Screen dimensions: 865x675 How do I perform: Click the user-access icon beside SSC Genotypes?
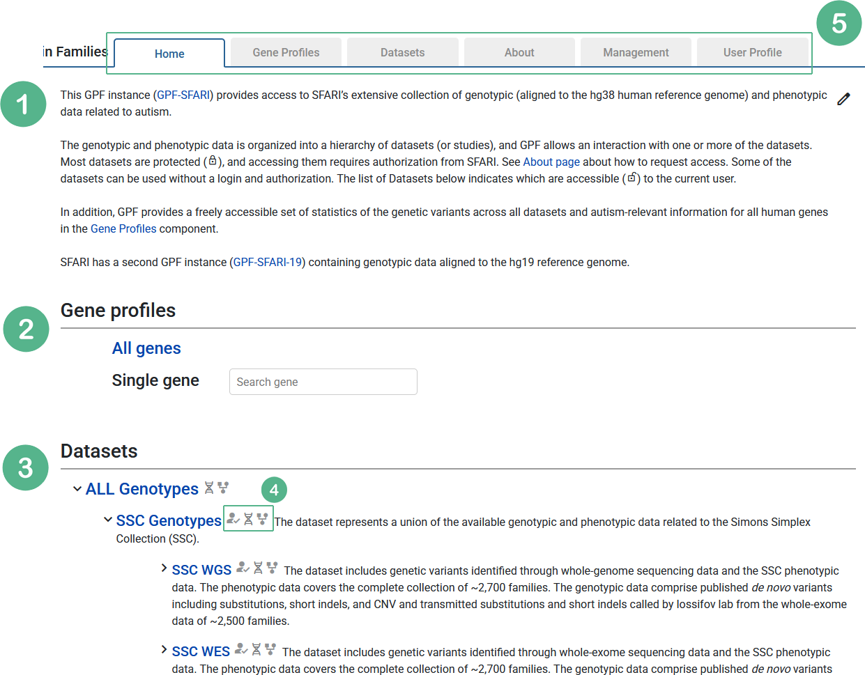(234, 518)
